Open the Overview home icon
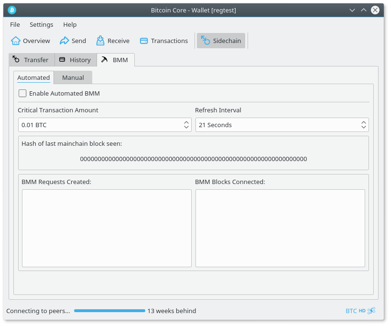This screenshot has height=326, width=390. pyautogui.click(x=15, y=41)
